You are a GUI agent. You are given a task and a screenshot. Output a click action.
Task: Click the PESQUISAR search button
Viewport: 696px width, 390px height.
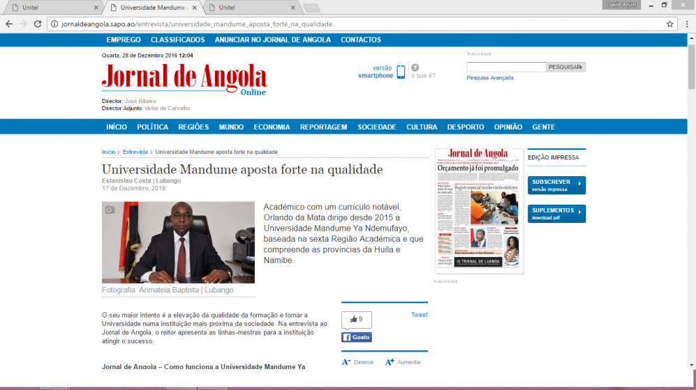(x=565, y=67)
